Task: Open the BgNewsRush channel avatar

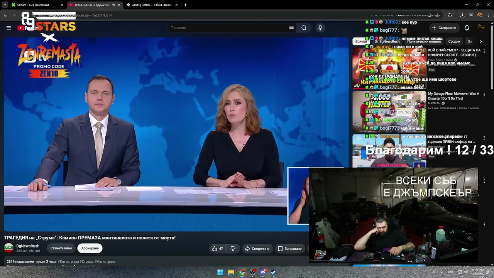Action: [8, 248]
